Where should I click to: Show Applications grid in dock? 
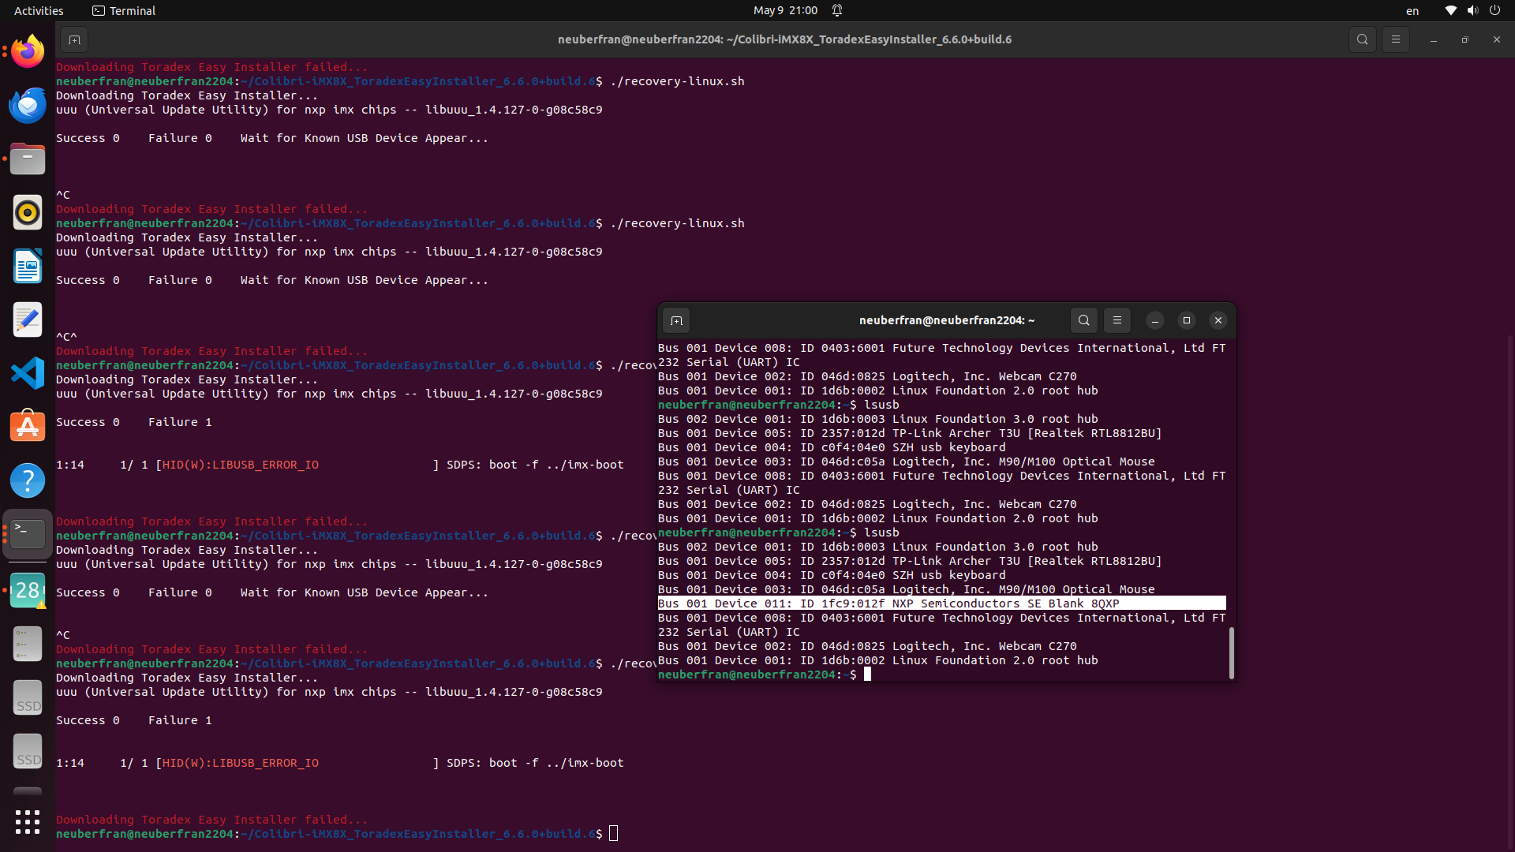(x=28, y=822)
